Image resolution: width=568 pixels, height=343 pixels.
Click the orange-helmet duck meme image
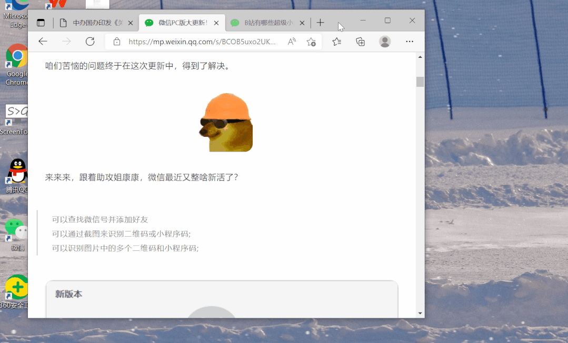(x=226, y=122)
